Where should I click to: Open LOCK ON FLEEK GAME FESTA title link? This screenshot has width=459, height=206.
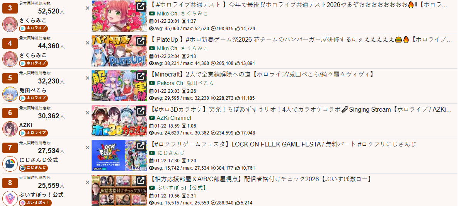click(283, 145)
